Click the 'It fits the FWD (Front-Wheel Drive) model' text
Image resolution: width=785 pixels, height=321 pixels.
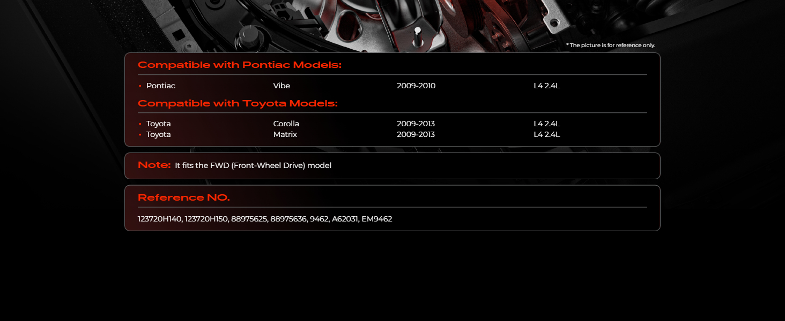(253, 166)
